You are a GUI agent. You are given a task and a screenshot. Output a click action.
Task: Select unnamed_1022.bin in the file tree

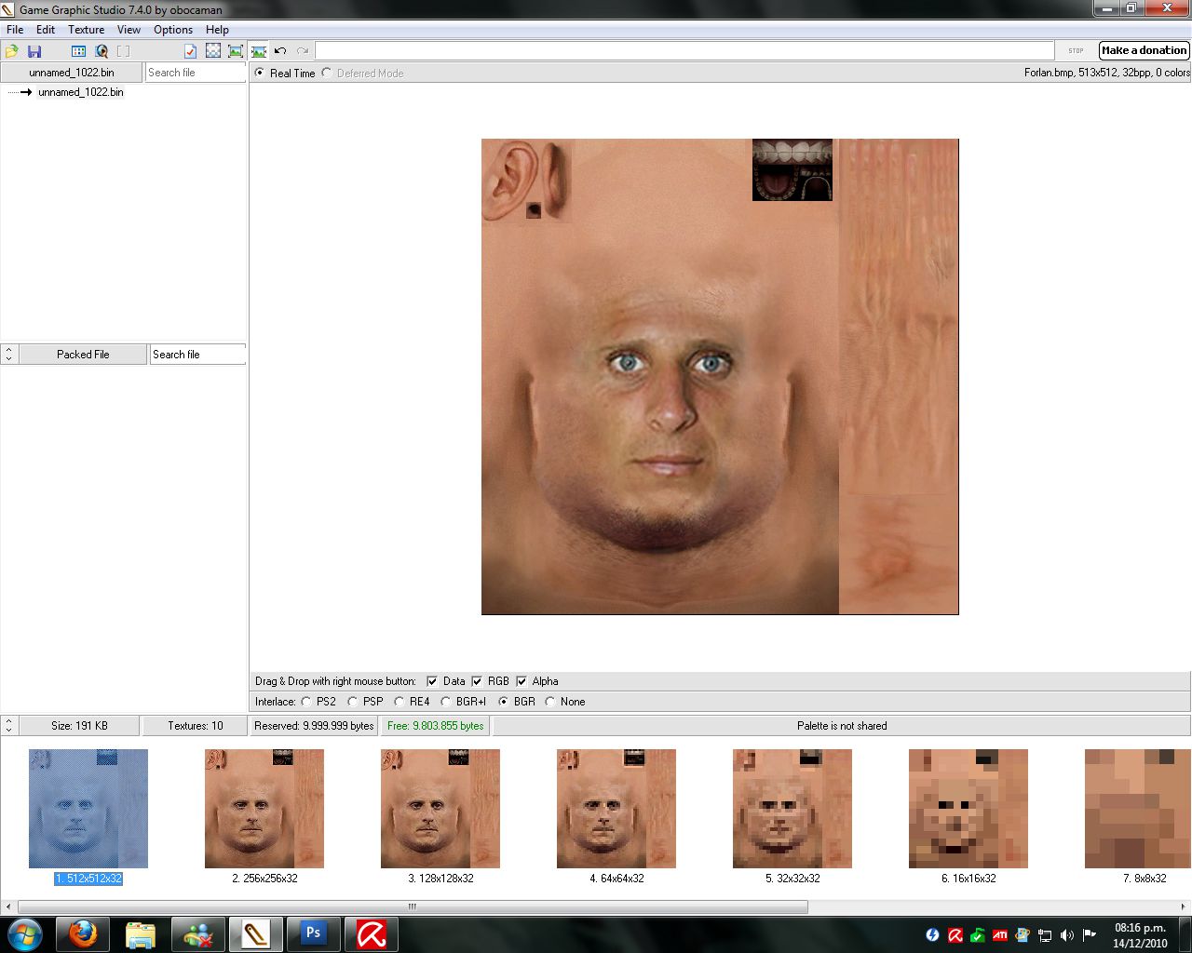(80, 92)
